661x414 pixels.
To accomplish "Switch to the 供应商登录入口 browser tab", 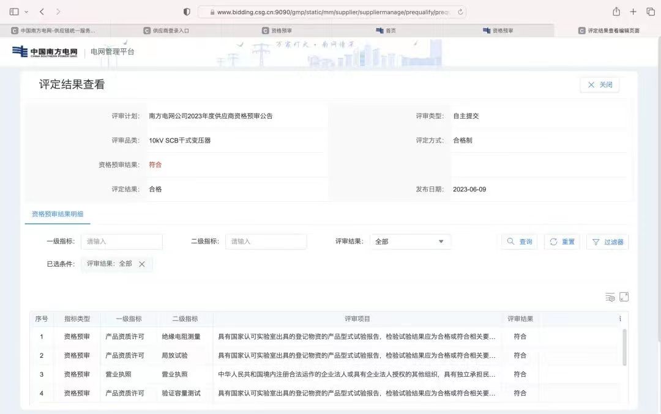I will [x=166, y=30].
